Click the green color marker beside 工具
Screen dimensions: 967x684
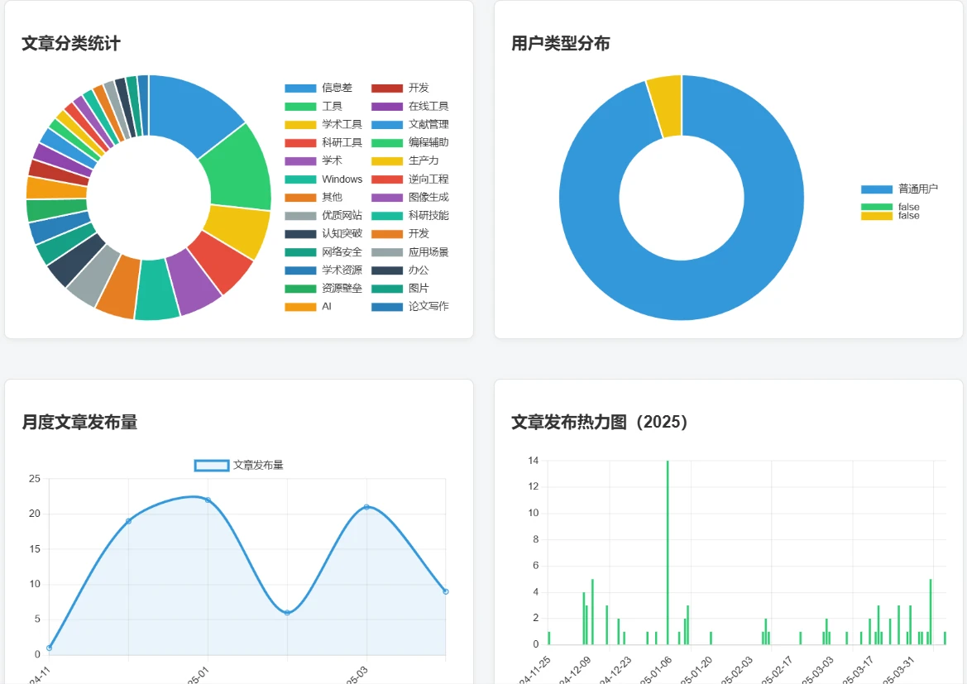click(x=299, y=106)
